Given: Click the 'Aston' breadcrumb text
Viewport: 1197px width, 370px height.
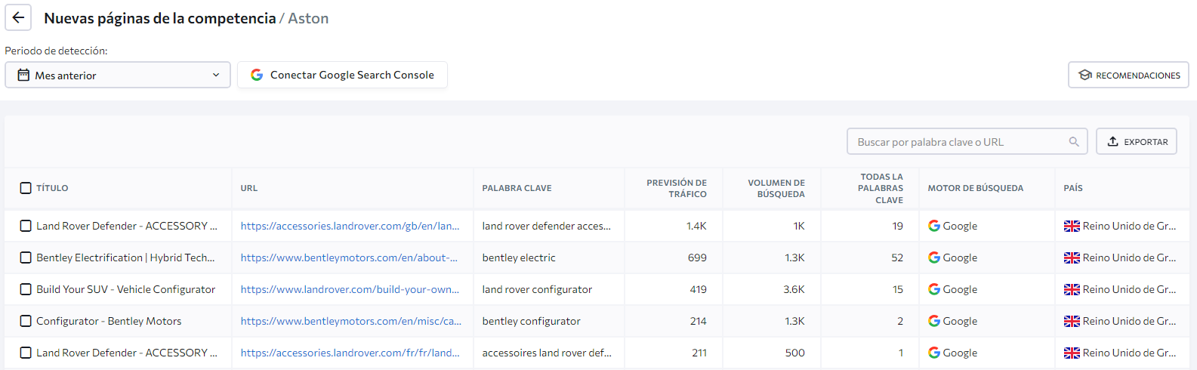Looking at the screenshot, I should (308, 18).
